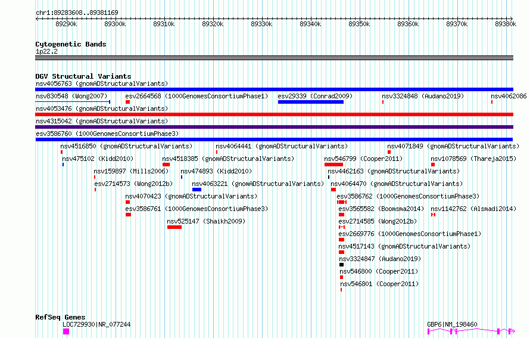
Task: Click nsv4064441 gnomAD label
Action: pos(282,146)
